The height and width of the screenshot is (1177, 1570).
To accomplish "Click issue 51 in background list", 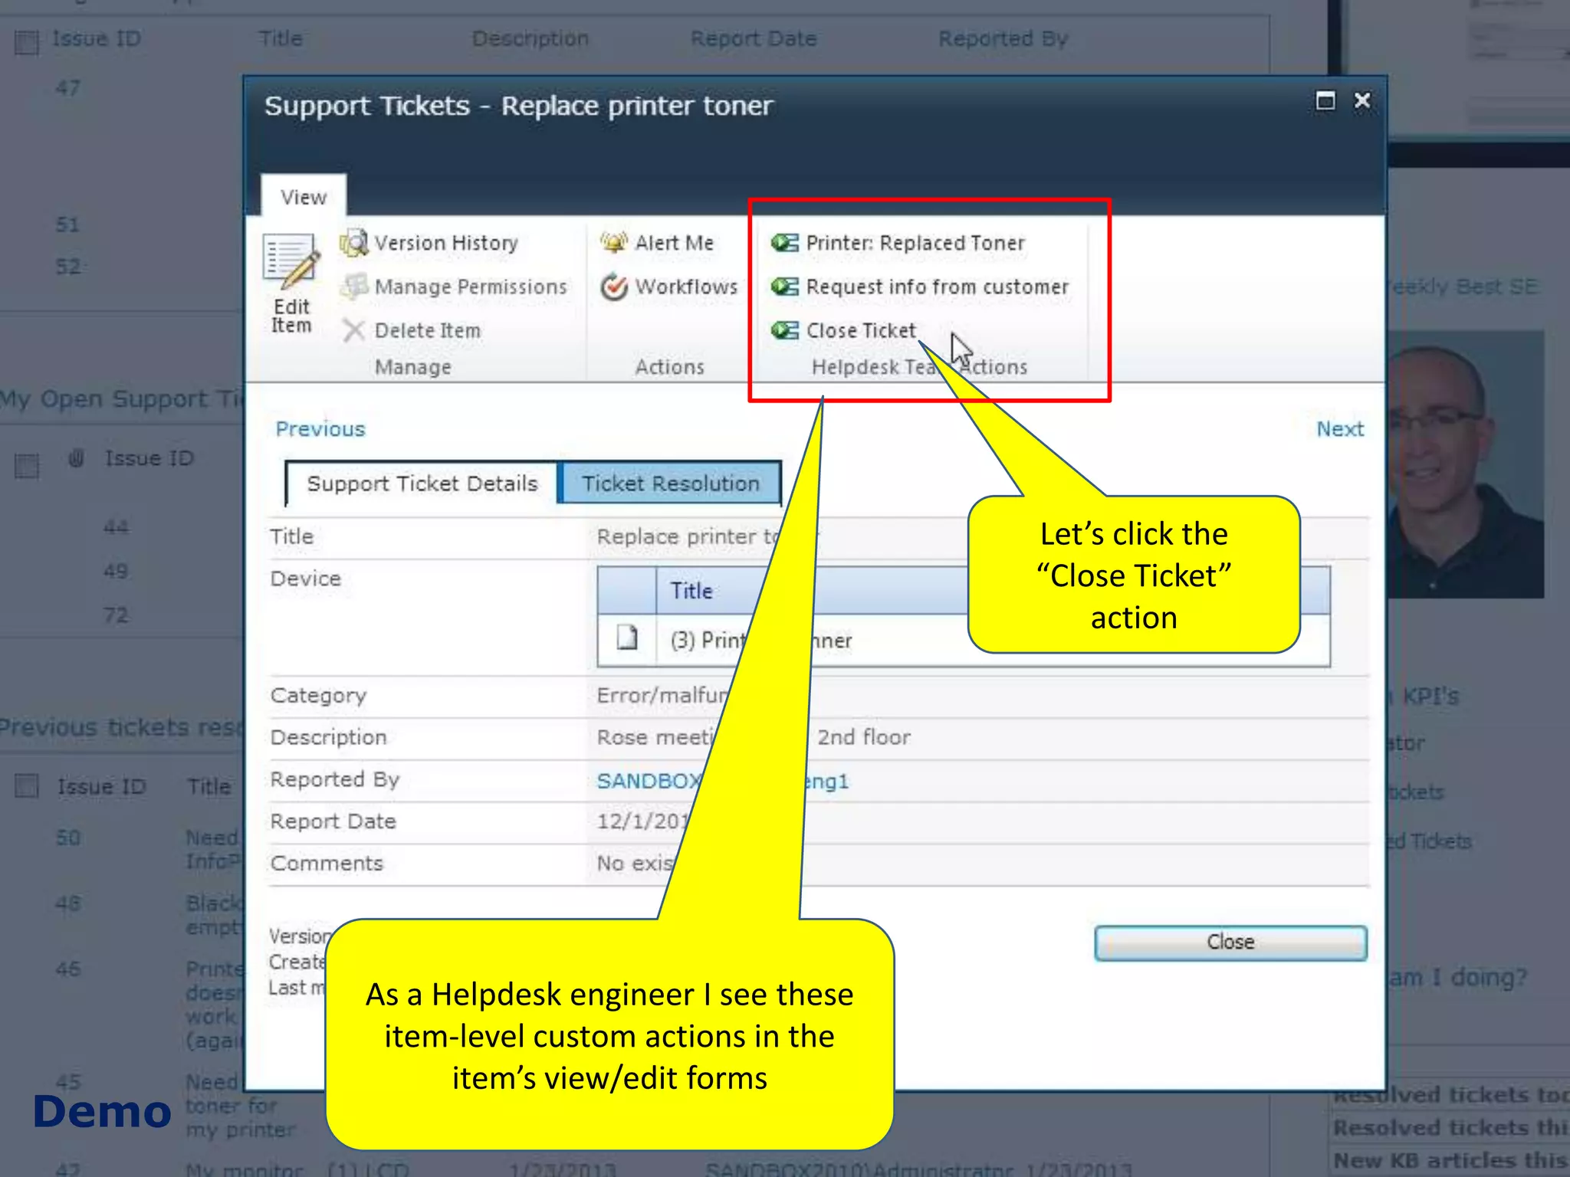I will click(68, 225).
